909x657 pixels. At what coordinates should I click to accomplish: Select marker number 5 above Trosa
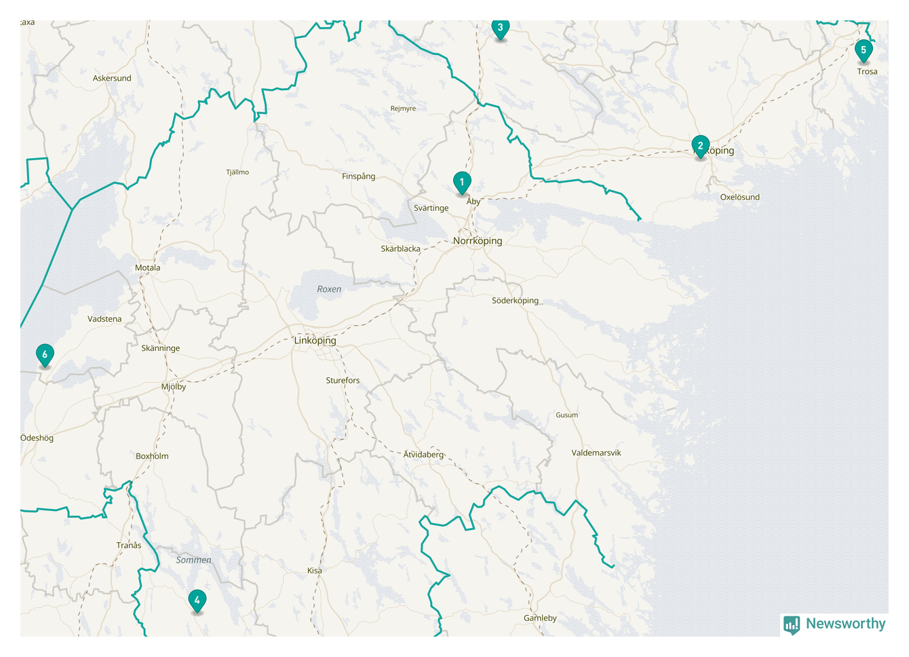point(863,50)
